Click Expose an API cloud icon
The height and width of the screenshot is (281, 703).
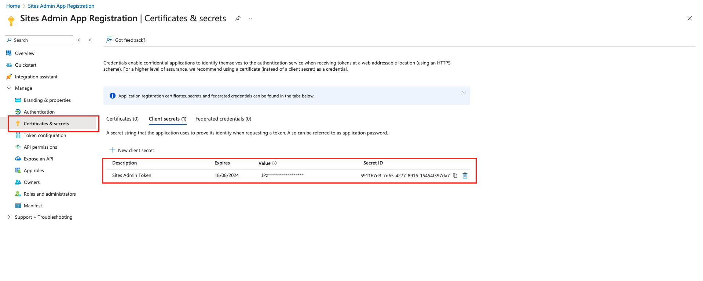click(18, 159)
